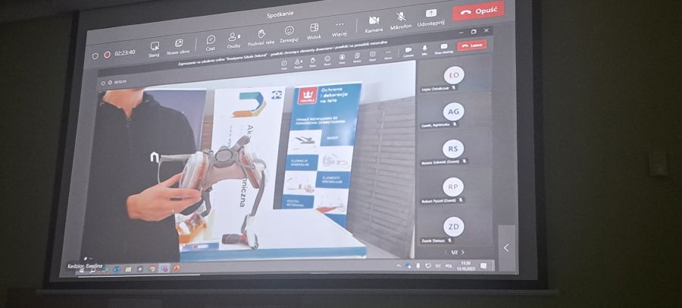Open the taskbar search icon
This screenshot has height=308, width=682.
coord(92,270)
